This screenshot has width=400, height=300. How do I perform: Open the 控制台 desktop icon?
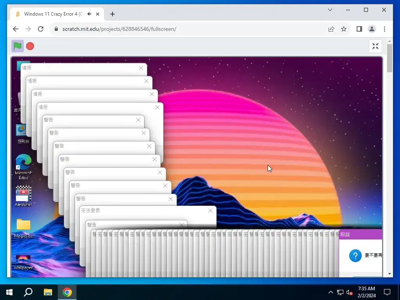23,134
